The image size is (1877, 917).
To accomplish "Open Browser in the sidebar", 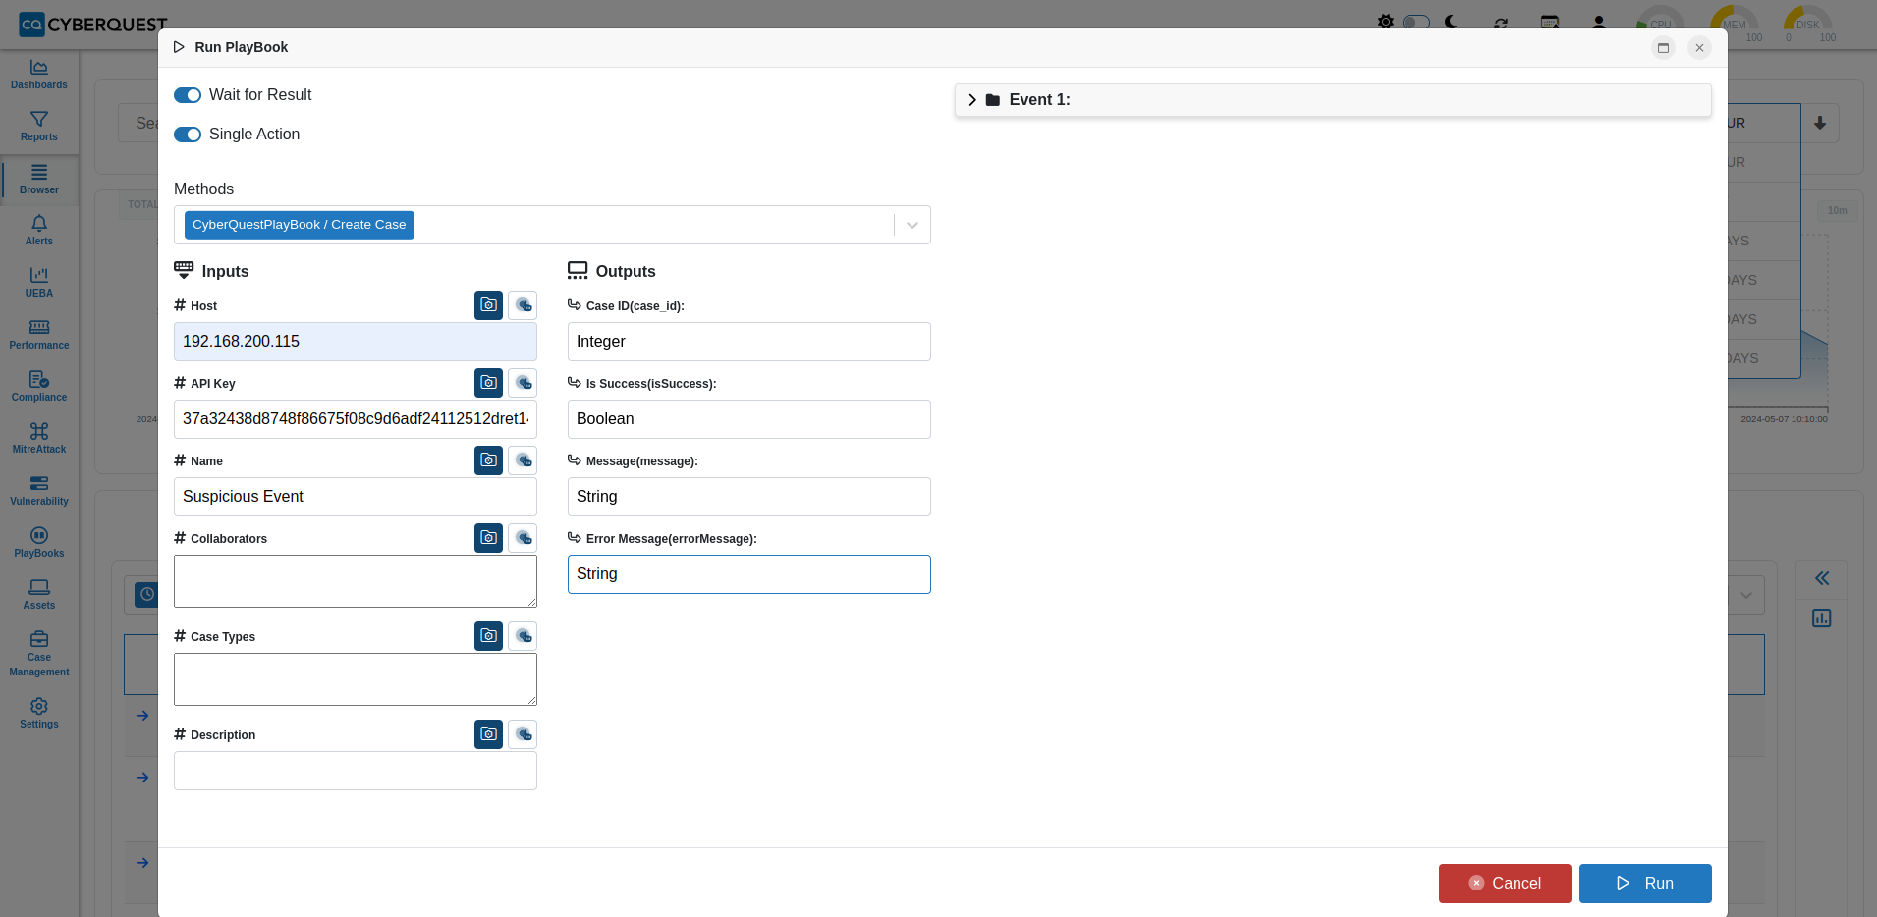I will (39, 180).
